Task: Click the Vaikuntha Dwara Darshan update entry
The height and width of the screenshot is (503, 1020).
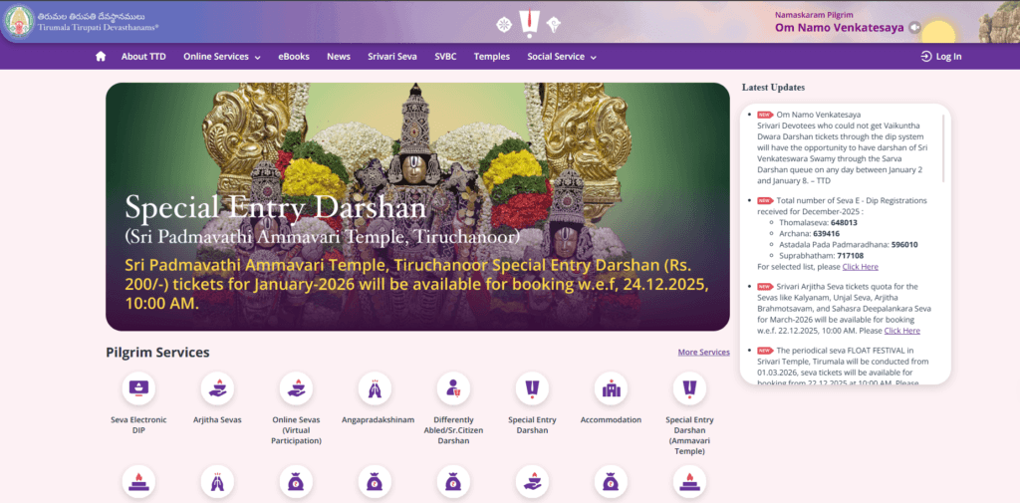Action: point(845,147)
